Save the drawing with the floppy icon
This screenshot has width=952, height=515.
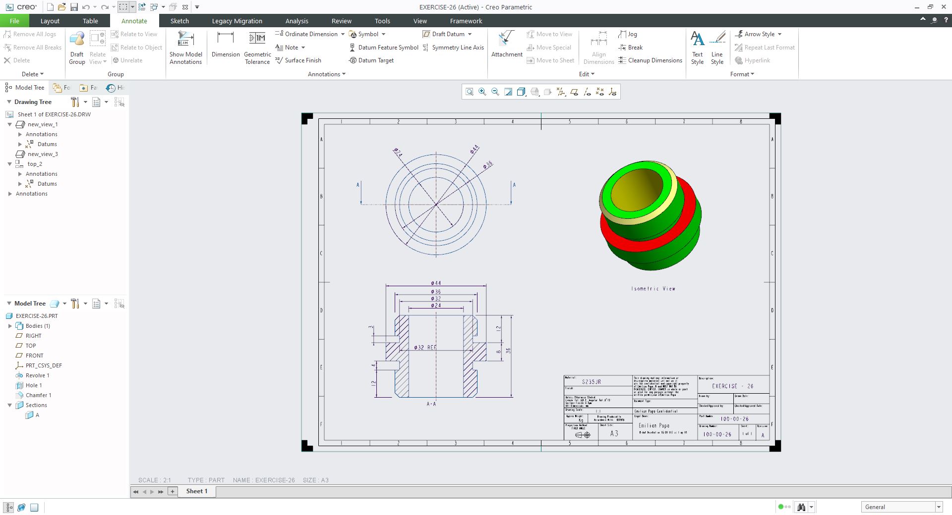point(74,7)
